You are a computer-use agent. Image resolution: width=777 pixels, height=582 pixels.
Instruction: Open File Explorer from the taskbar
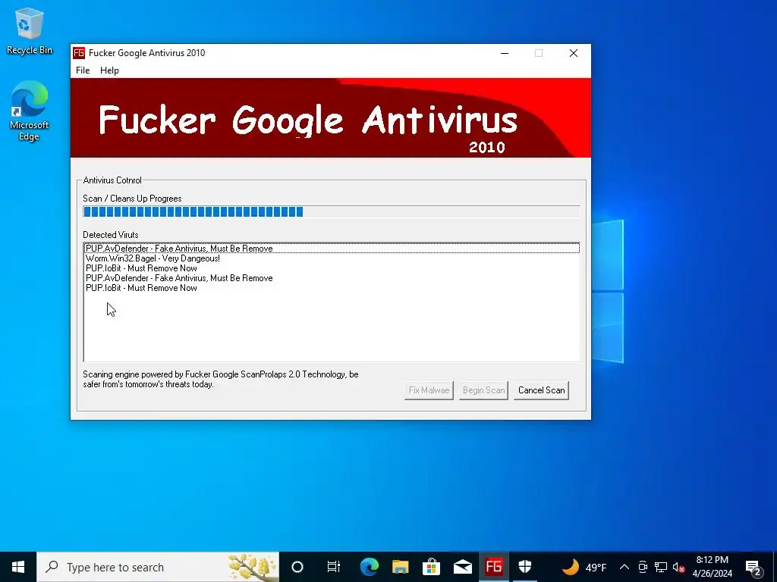[x=401, y=567]
